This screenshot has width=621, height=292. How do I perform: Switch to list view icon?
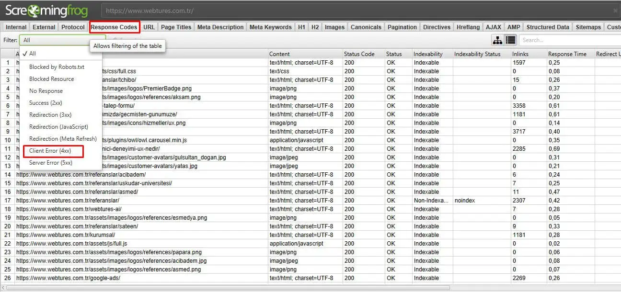511,40
